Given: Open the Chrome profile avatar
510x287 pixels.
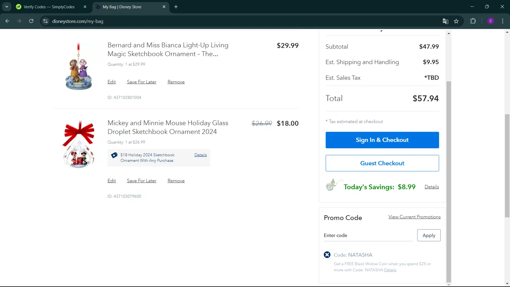Looking at the screenshot, I should [x=491, y=21].
